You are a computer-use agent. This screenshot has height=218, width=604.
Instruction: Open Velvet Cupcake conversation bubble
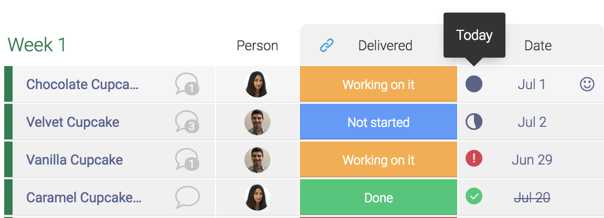coord(187,122)
